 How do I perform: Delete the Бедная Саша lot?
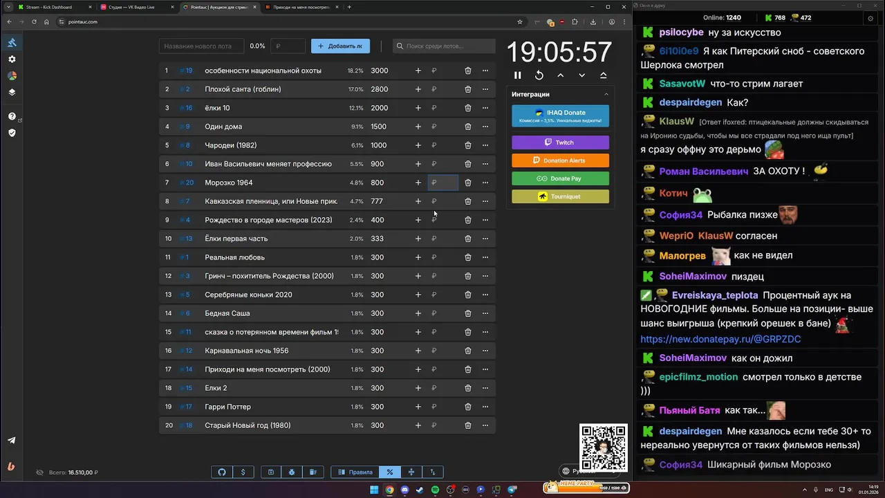468,313
